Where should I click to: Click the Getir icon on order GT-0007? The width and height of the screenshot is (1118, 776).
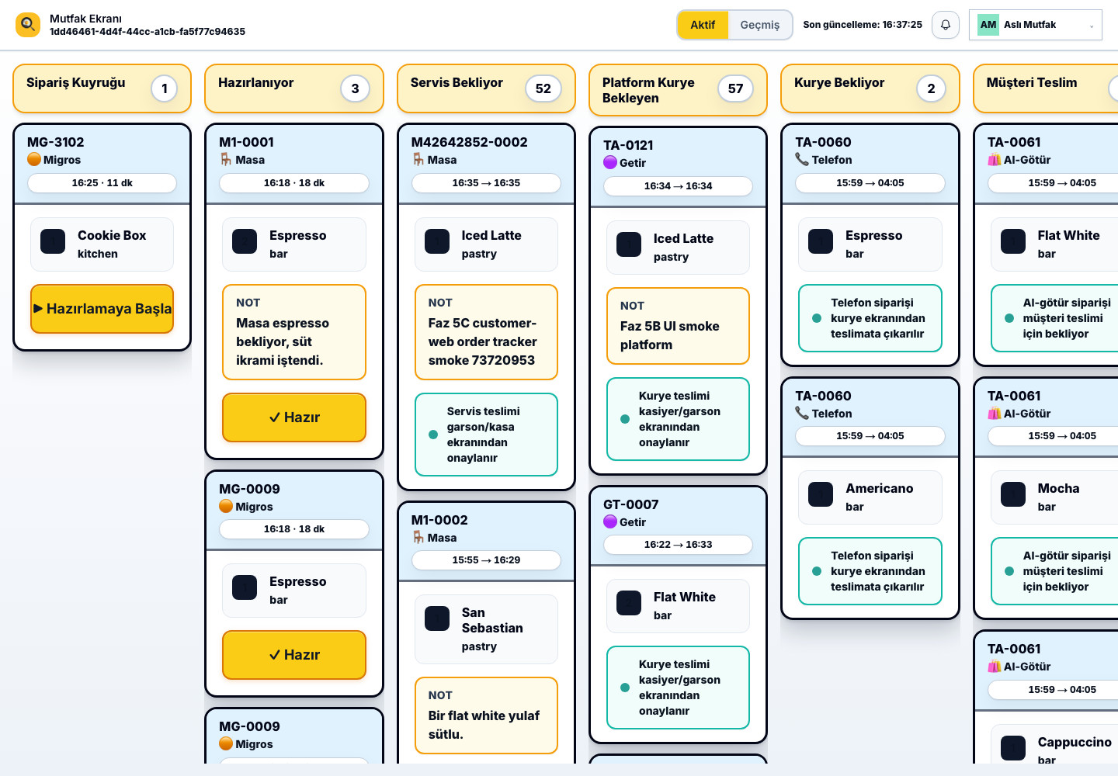click(x=610, y=522)
